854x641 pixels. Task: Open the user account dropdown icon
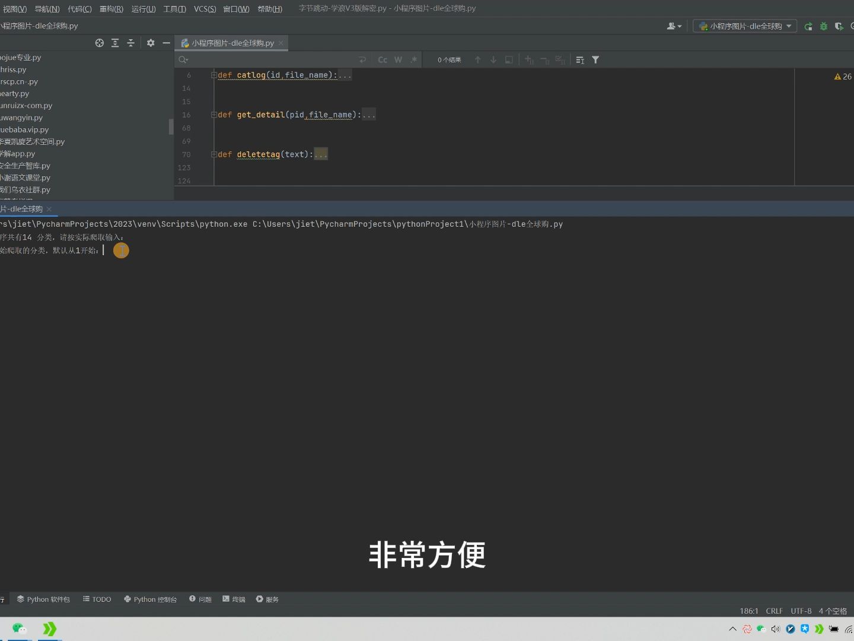[674, 26]
